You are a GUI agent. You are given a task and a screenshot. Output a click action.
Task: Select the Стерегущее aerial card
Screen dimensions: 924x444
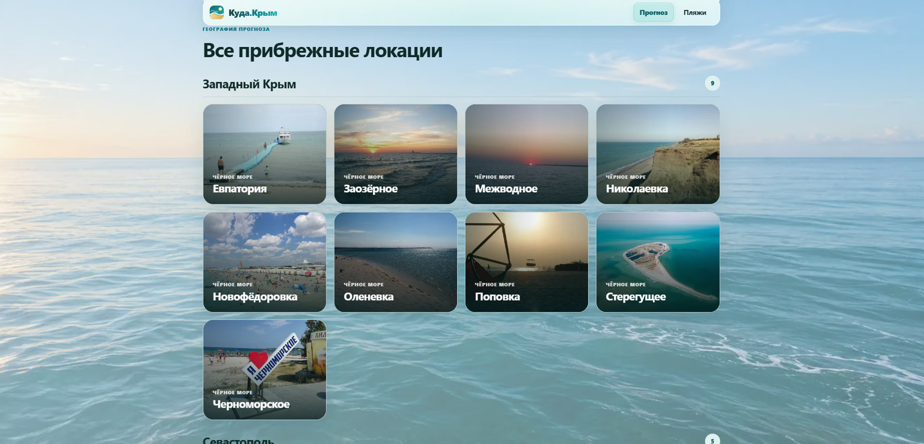[x=658, y=262]
